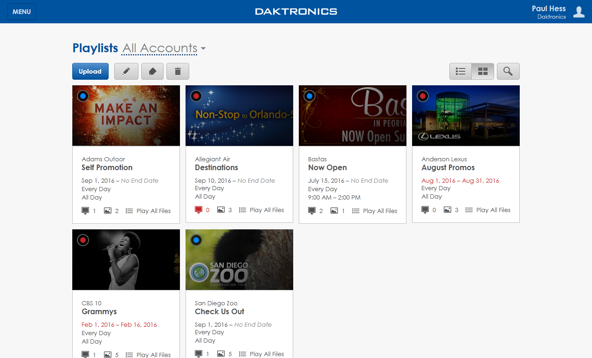Open the San Diego Zoo thumbnail
This screenshot has width=592, height=358.
[239, 260]
